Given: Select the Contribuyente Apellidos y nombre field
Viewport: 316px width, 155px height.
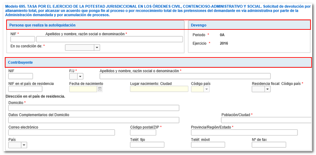Looking at the screenshot, I should click(x=185, y=76).
